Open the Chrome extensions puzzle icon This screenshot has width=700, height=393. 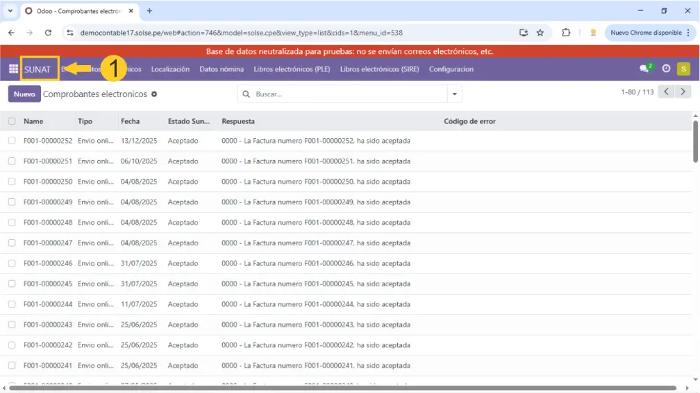pyautogui.click(x=566, y=32)
